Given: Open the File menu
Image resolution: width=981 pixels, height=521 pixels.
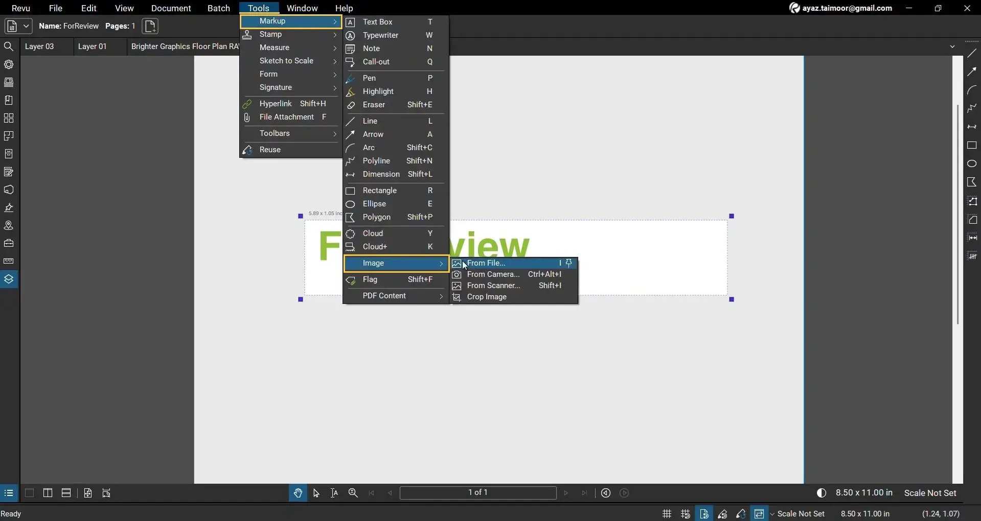Looking at the screenshot, I should coord(55,8).
